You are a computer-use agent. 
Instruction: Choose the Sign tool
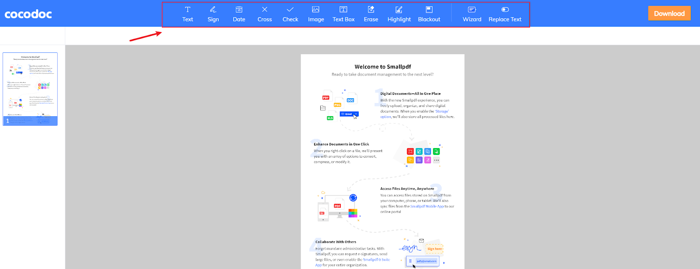point(213,14)
